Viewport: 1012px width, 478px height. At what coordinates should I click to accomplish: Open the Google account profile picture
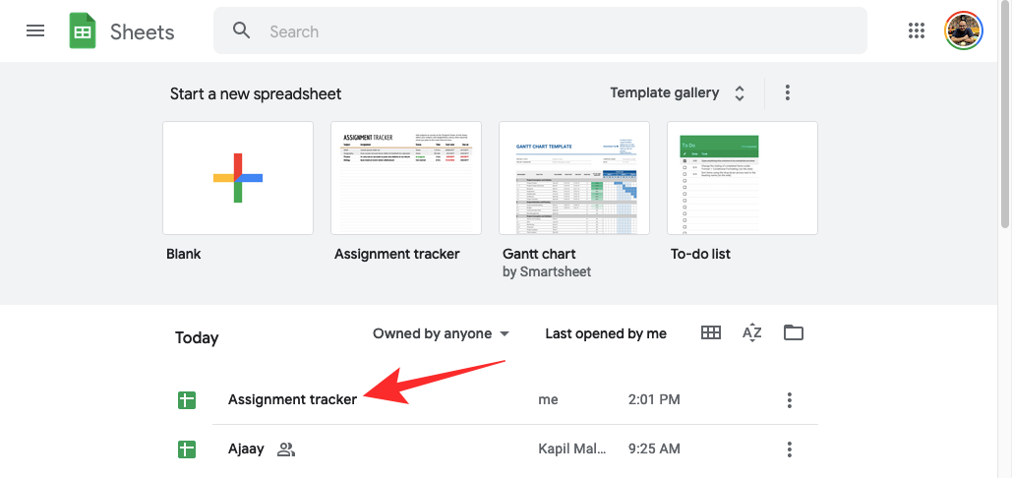[964, 30]
